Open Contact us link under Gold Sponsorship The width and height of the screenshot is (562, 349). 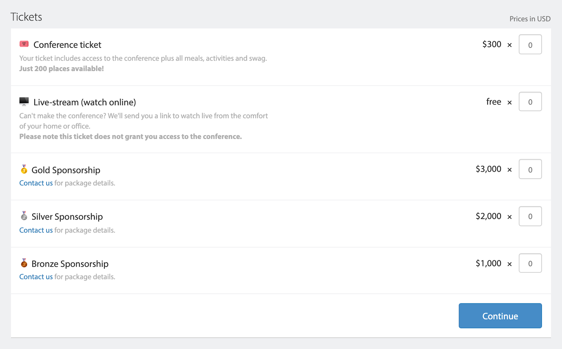pos(36,183)
